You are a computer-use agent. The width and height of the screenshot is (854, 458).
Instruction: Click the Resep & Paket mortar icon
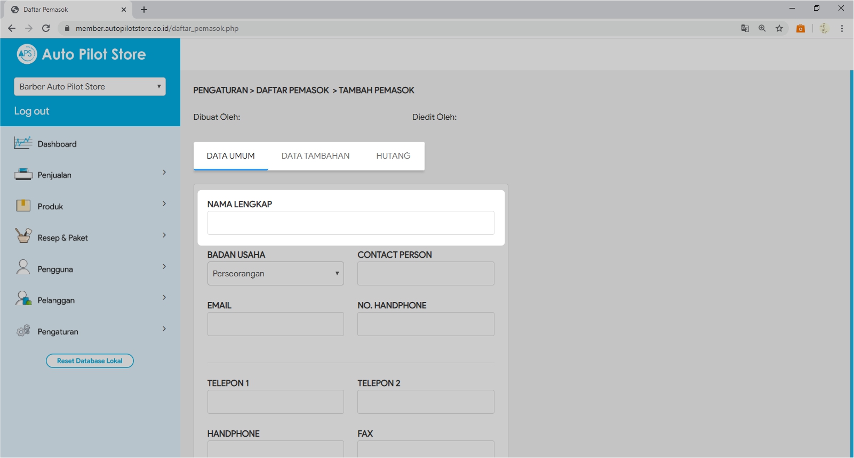point(23,236)
